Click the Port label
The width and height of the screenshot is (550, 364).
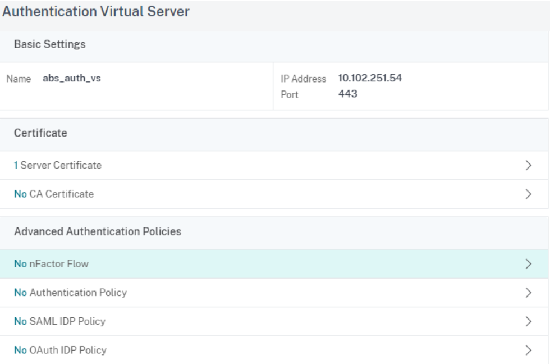[x=290, y=95]
